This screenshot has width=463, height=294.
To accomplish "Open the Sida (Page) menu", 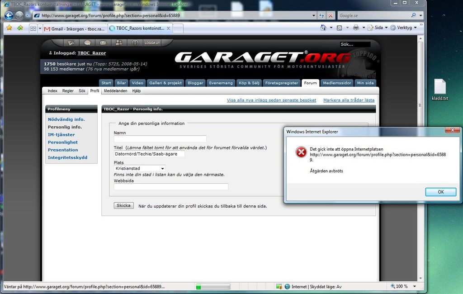I will tap(378, 28).
